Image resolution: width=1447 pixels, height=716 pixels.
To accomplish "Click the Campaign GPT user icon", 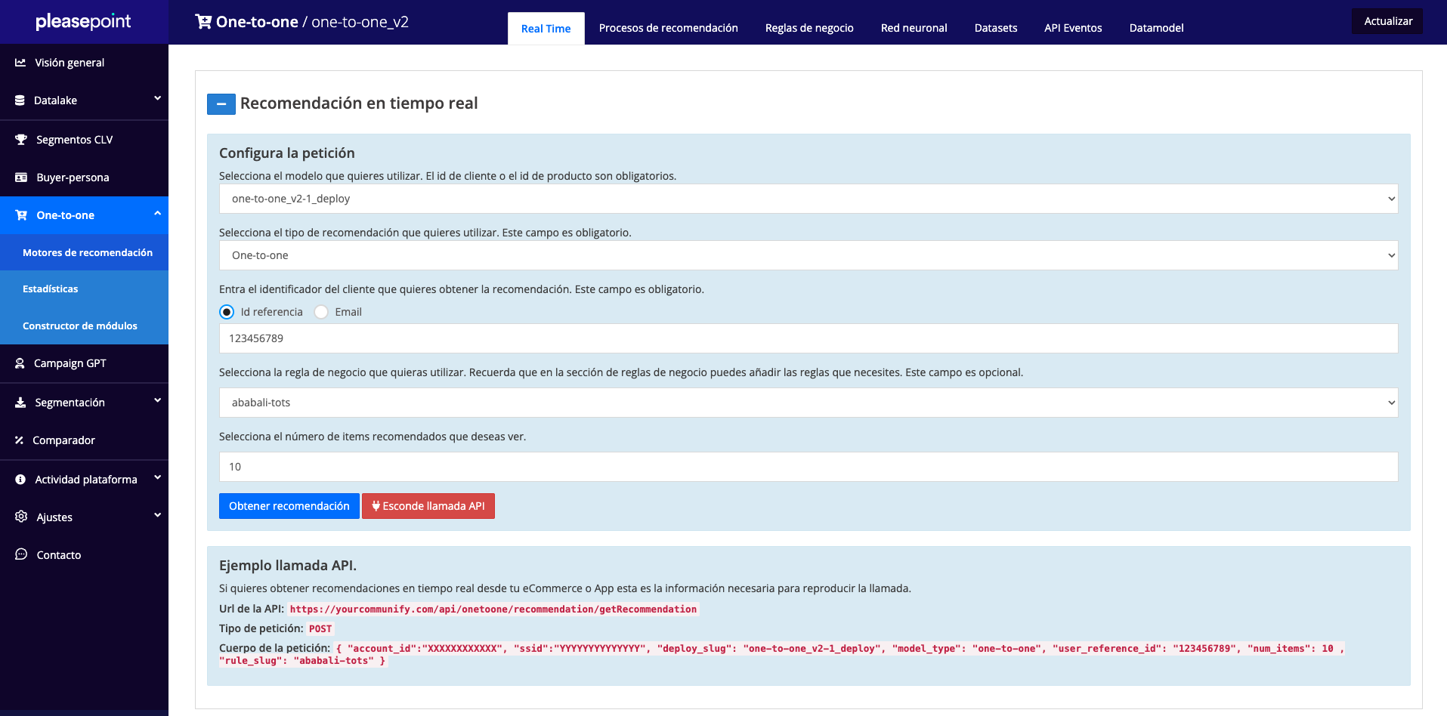I will [x=20, y=363].
